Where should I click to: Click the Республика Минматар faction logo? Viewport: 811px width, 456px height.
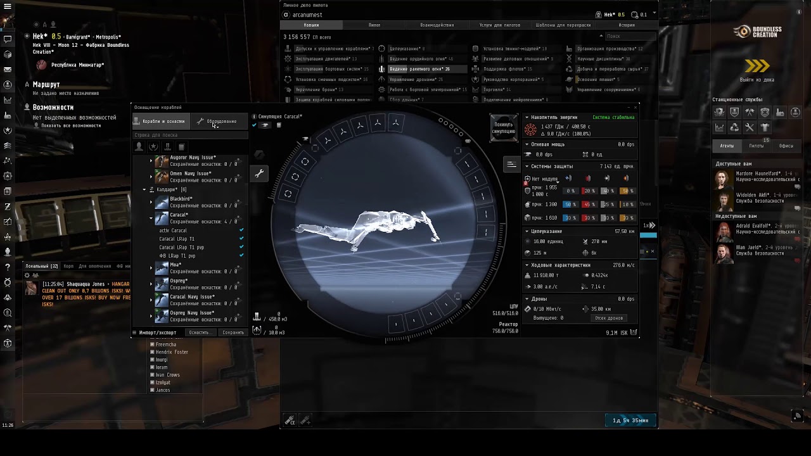pyautogui.click(x=41, y=65)
